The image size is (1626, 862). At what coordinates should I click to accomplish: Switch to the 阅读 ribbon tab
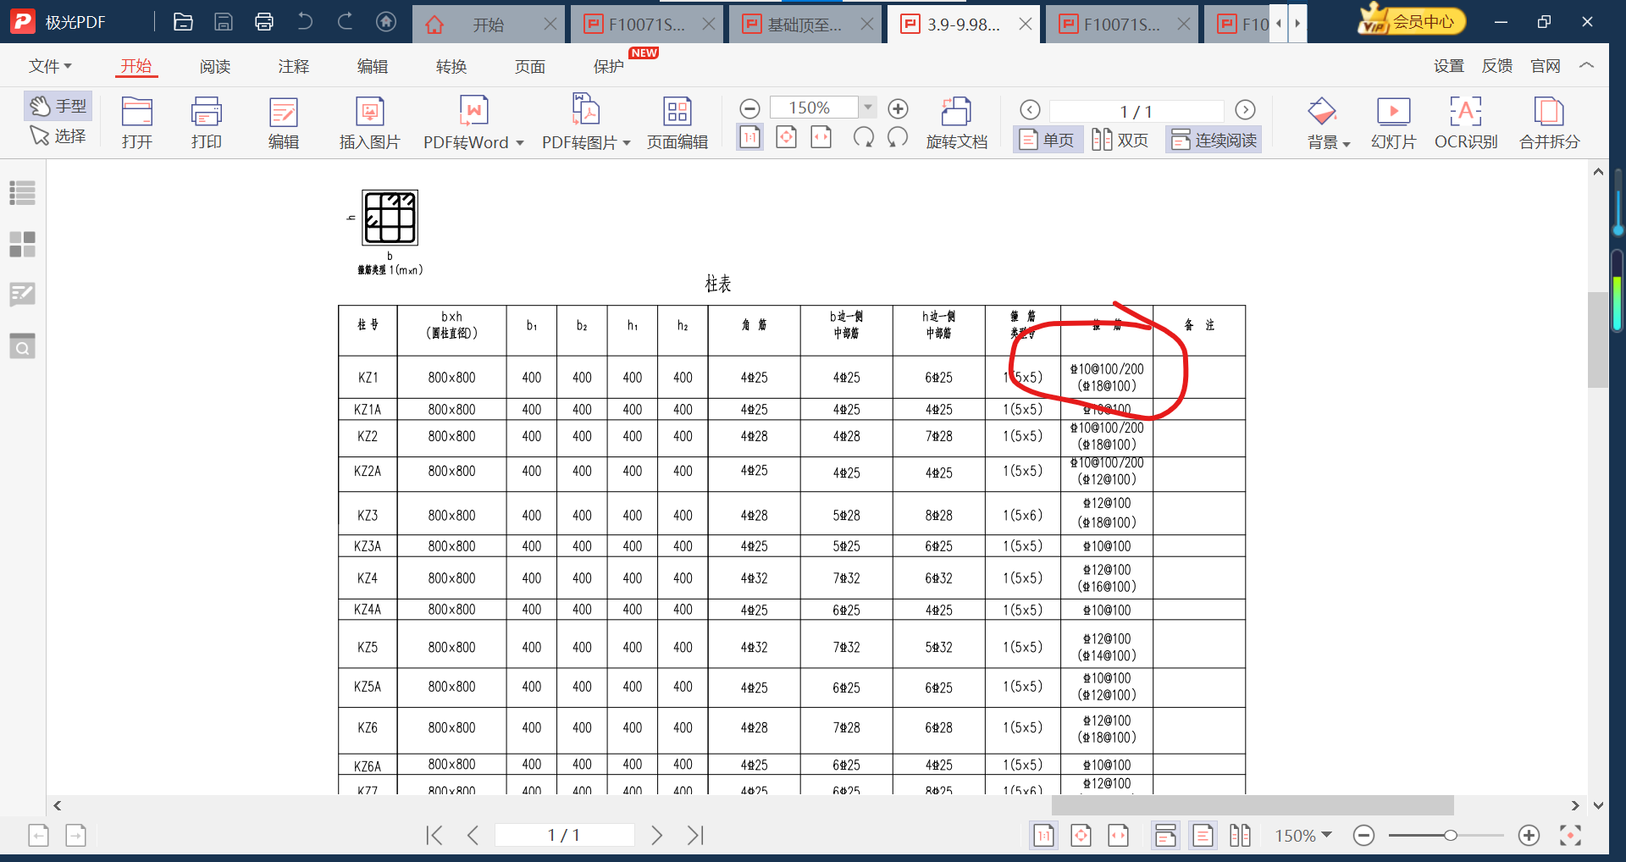point(215,66)
